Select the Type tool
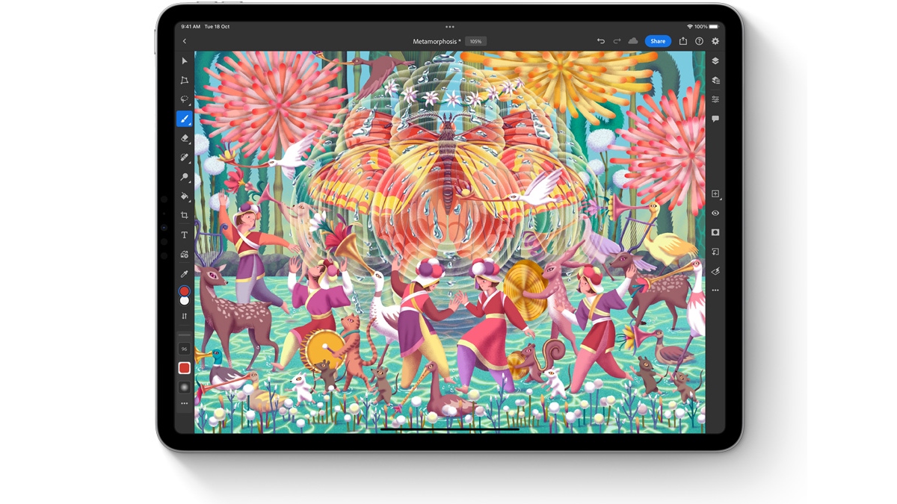 [184, 234]
